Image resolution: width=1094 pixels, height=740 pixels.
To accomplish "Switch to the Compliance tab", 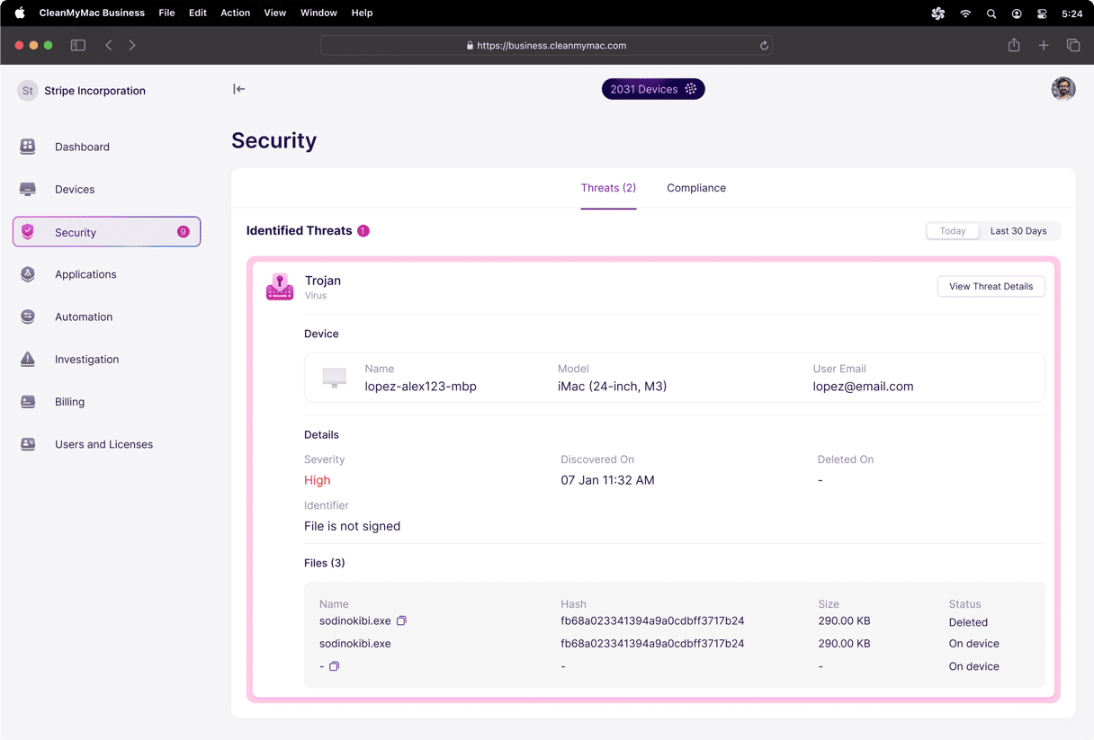I will [x=696, y=188].
